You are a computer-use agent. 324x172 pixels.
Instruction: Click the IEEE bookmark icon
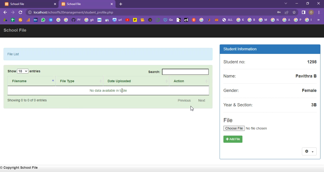pyautogui.click(x=36, y=20)
